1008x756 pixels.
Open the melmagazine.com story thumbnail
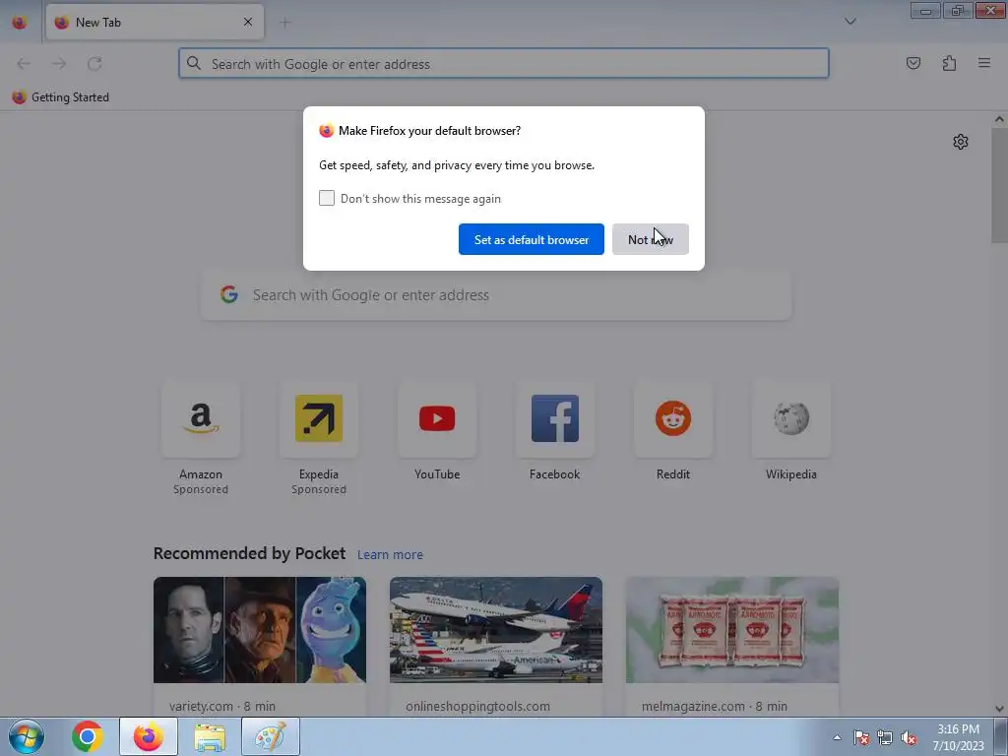coord(732,630)
